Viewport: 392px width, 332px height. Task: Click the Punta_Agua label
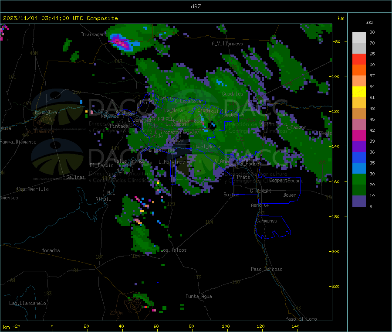coord(199,296)
